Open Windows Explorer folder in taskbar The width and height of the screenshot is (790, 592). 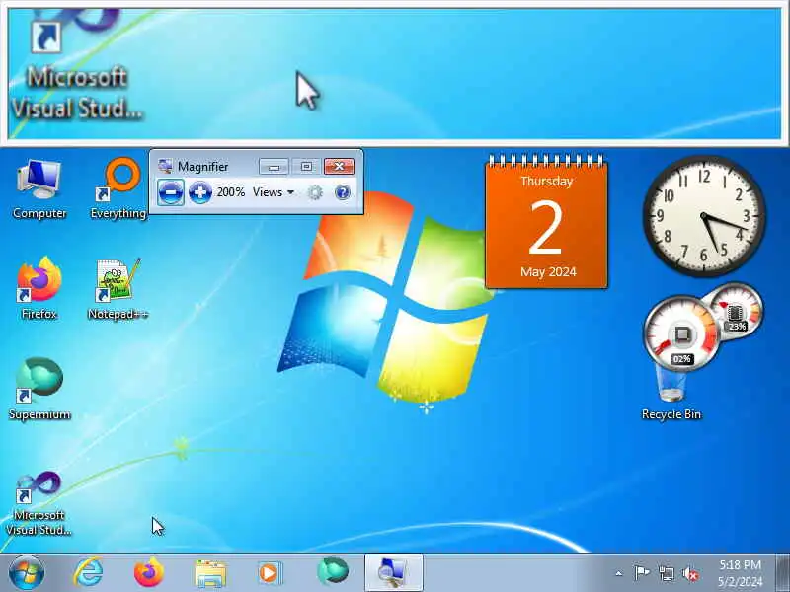[210, 573]
